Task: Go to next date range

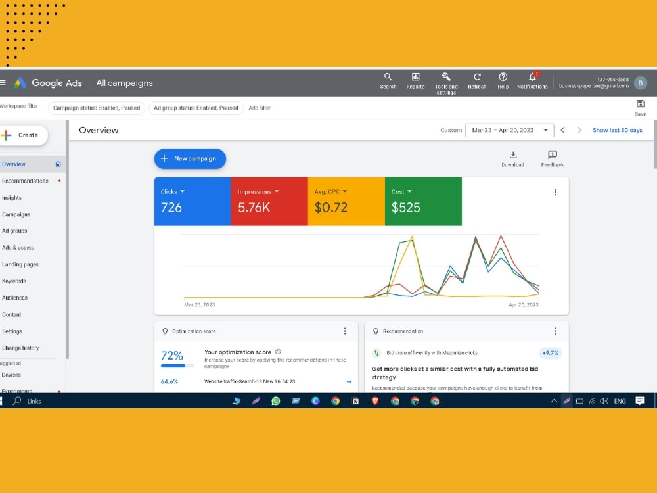Action: 579,130
